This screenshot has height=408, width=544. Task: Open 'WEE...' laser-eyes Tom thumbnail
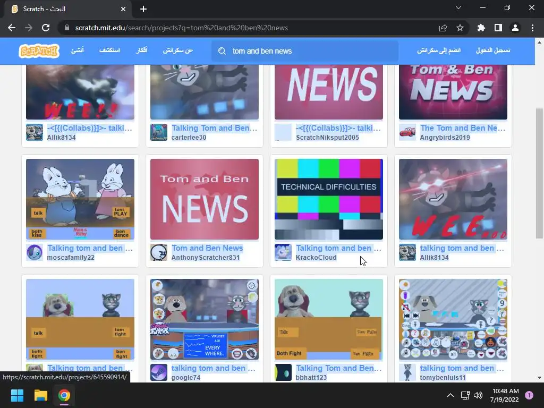pyautogui.click(x=453, y=199)
